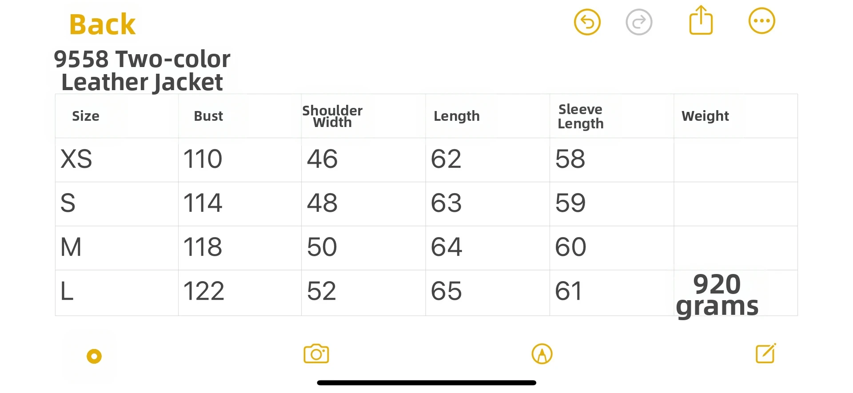Tap the Shoulder Width header cell

(x=332, y=116)
